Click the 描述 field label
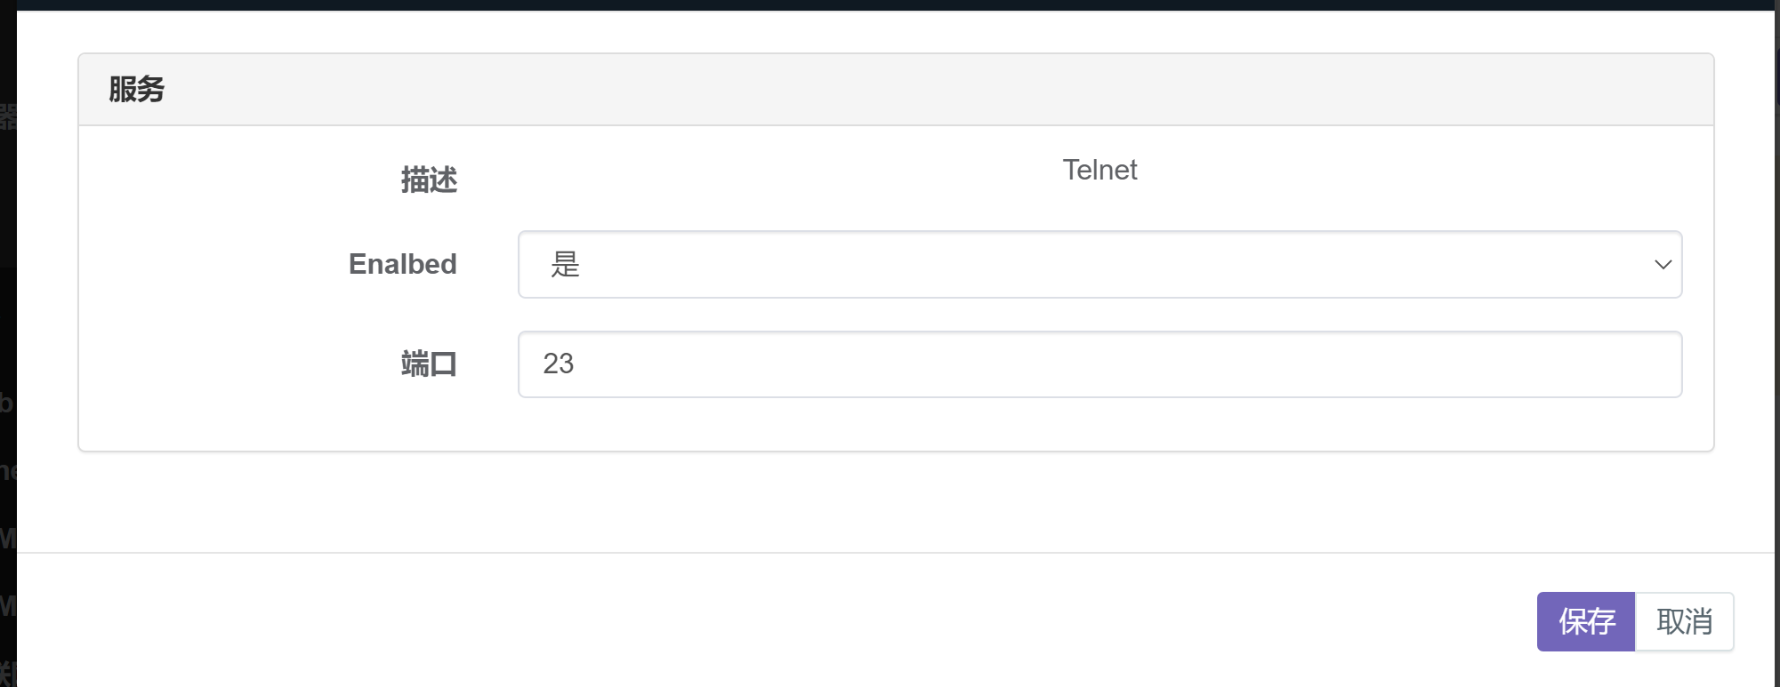This screenshot has width=1780, height=687. (429, 180)
